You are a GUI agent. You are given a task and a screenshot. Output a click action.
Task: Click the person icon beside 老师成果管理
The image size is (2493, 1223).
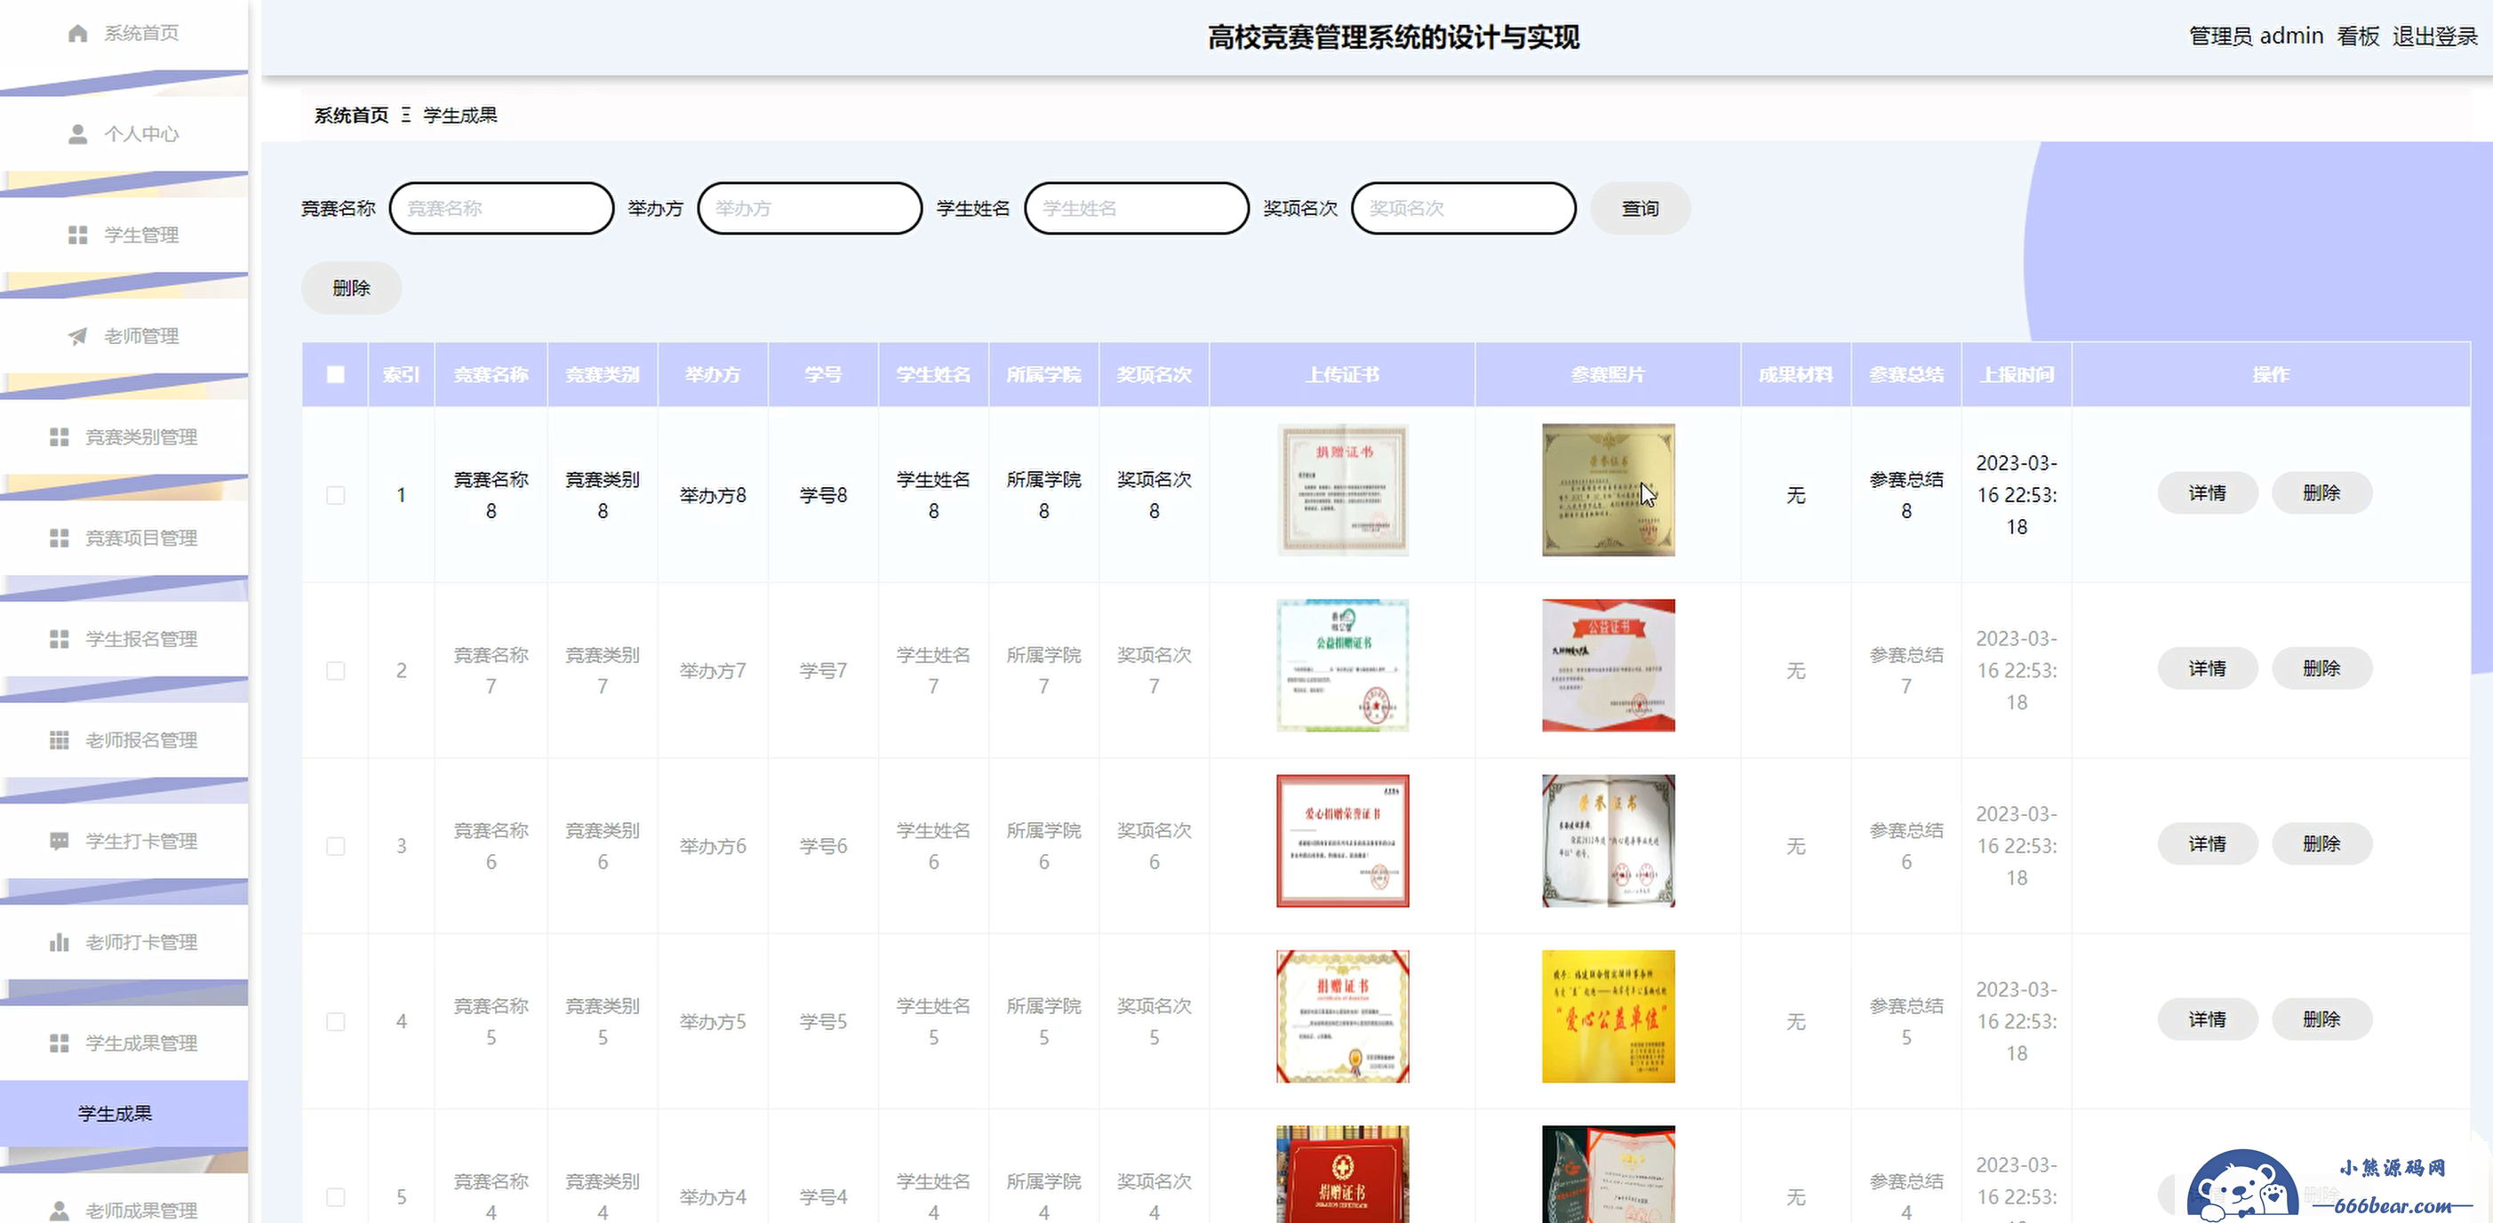(x=59, y=1211)
